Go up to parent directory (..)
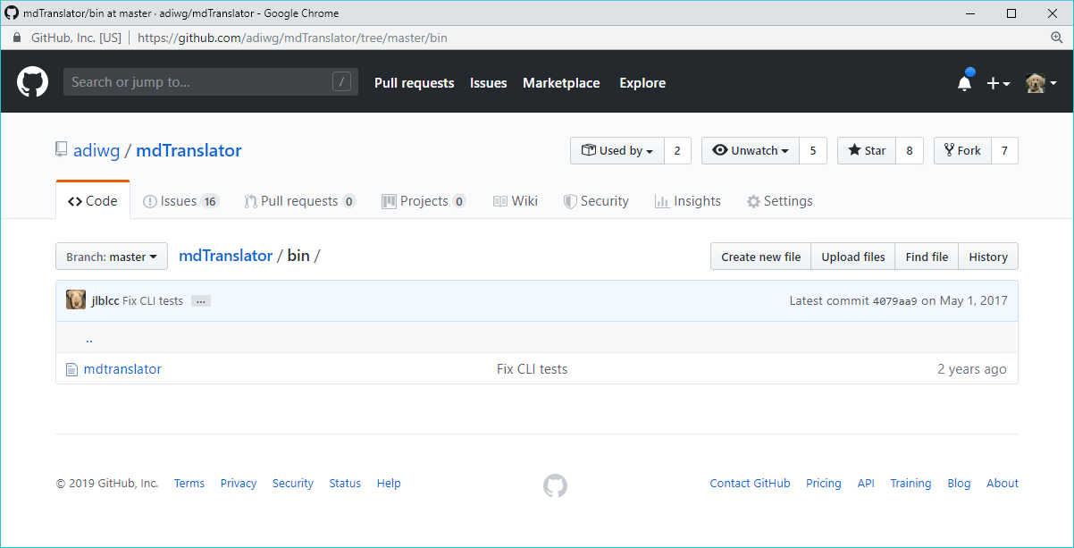Viewport: 1074px width, 548px height. (x=89, y=339)
